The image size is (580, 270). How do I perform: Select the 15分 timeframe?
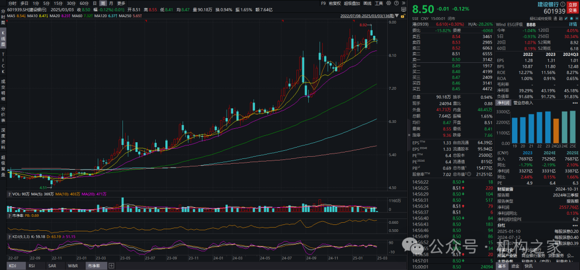[58, 3]
